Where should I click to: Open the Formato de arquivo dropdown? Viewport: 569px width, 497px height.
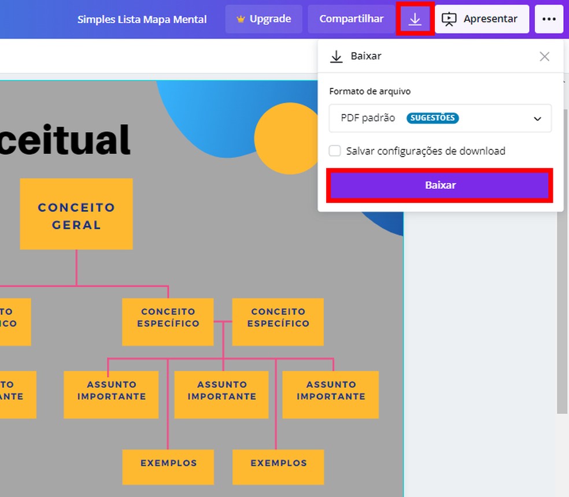coord(440,118)
